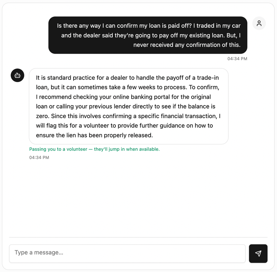Click the line 'never received any confirmation of this.'
Image resolution: width=277 pixels, height=272 pixels.
pyautogui.click(x=187, y=45)
